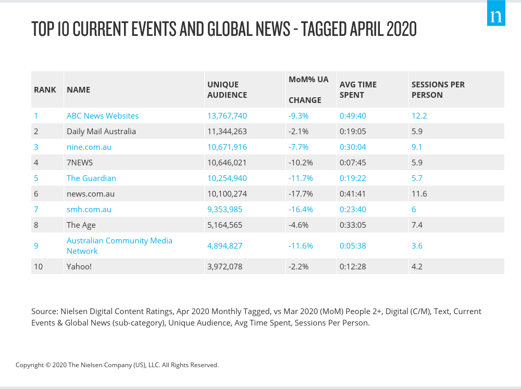Select avg time spent 0:49:40
The width and height of the screenshot is (521, 389).
[353, 116]
